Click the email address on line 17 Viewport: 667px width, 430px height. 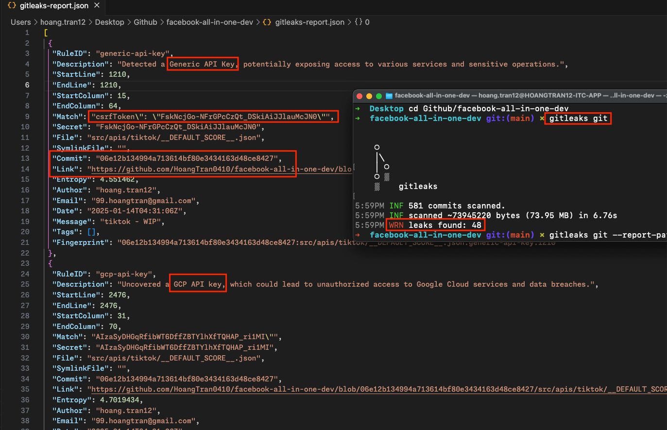click(x=143, y=201)
